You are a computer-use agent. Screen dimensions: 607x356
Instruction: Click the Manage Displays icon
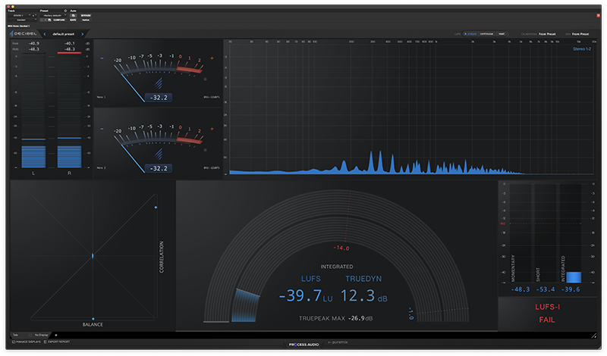tap(14, 342)
